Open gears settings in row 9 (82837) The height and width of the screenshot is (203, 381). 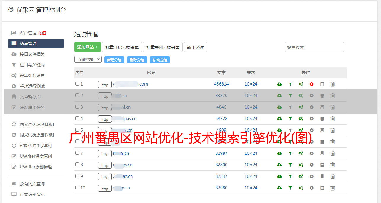tap(301, 176)
